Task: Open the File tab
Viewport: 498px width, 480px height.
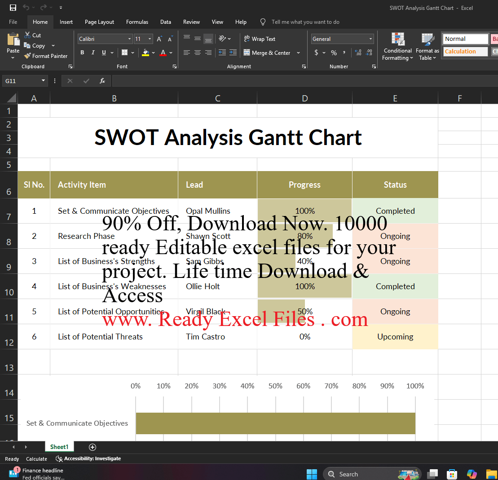Action: [13, 22]
